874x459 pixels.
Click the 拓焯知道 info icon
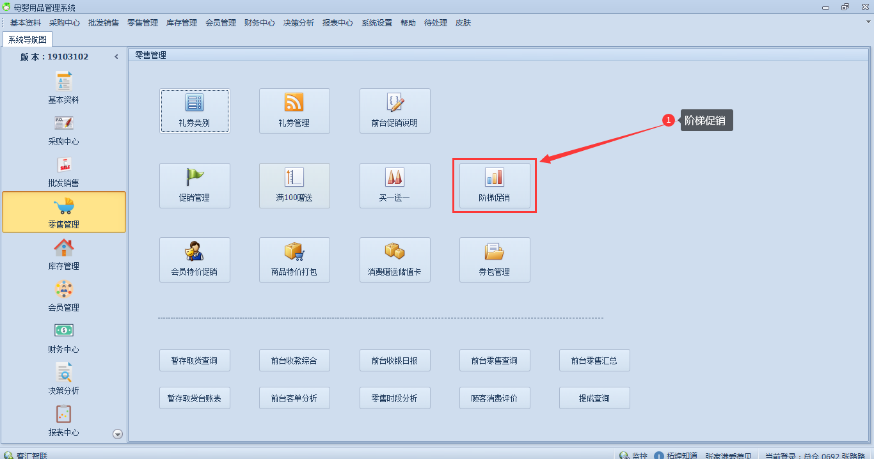(659, 455)
